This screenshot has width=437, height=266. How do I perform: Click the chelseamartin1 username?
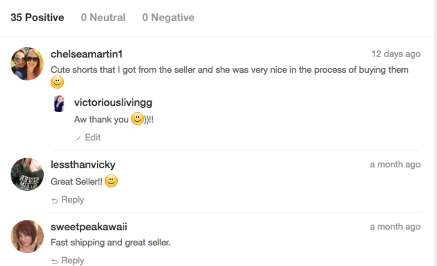[87, 54]
